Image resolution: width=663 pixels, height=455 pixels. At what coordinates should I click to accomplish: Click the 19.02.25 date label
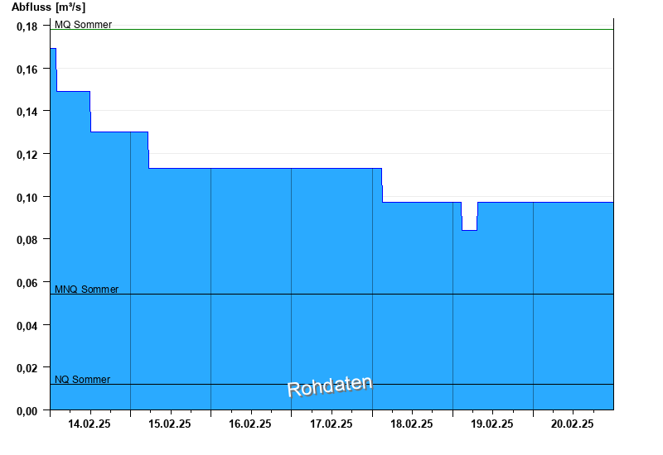491,424
